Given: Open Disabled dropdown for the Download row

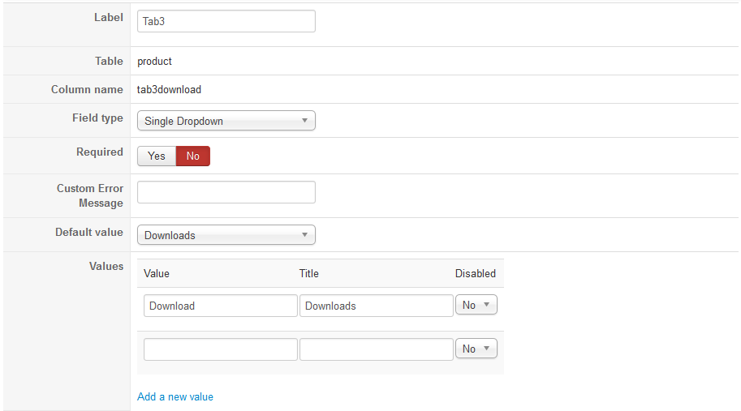Looking at the screenshot, I should click(476, 305).
